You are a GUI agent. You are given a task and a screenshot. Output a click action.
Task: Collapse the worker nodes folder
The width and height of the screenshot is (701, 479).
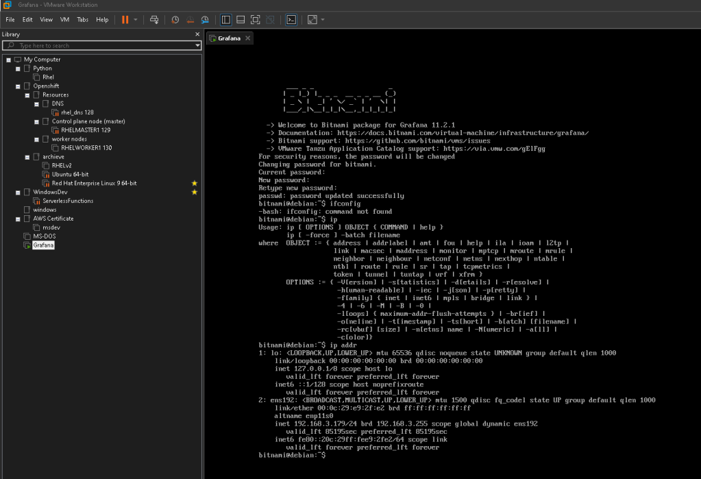click(x=36, y=140)
